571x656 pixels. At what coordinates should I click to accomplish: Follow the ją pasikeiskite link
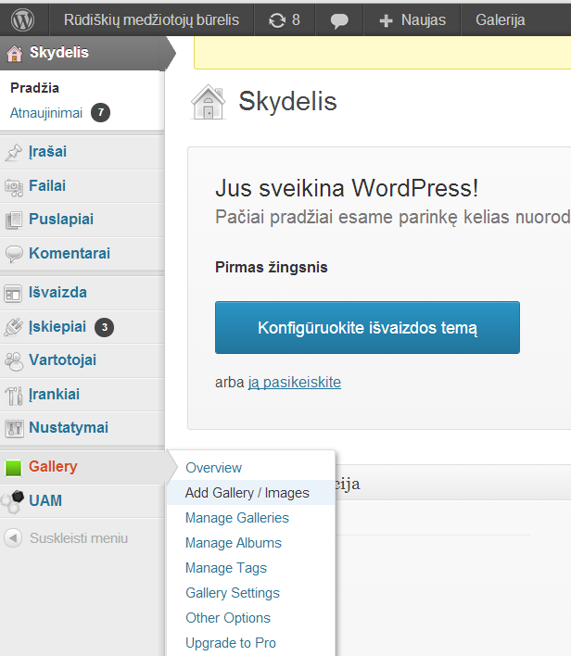(x=294, y=382)
